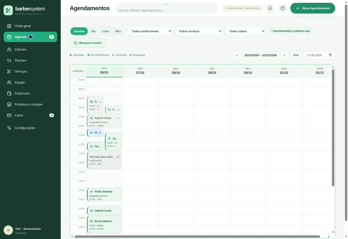
Task: Go to Clientes page
Action: click(30, 50)
